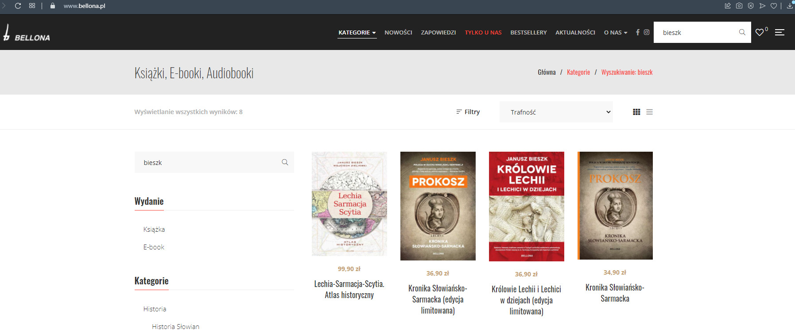Filter by Książka edition
Image resolution: width=795 pixels, height=333 pixels.
point(154,229)
